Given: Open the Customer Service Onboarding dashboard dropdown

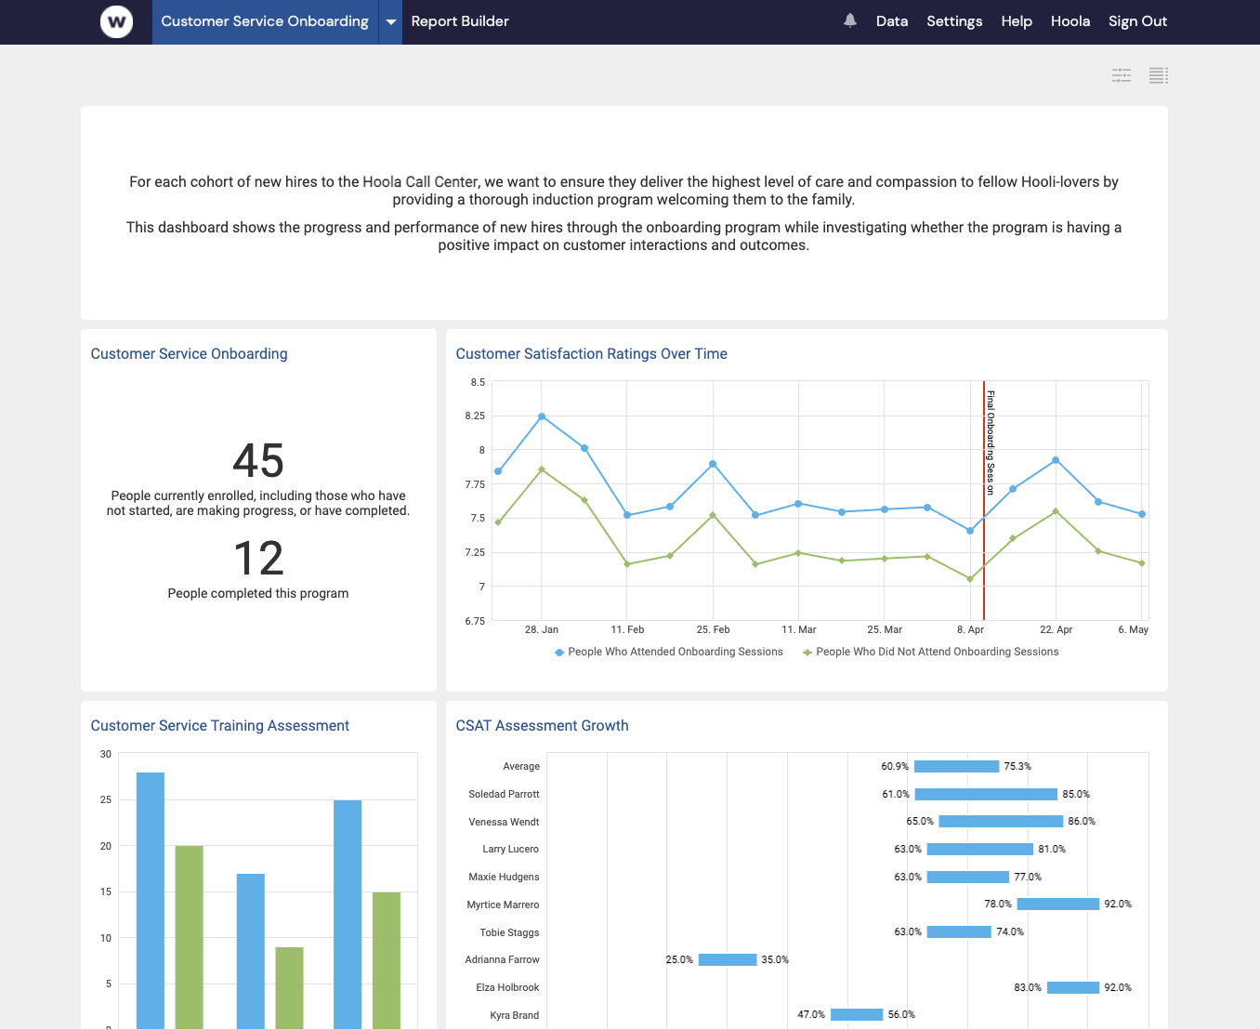Looking at the screenshot, I should (389, 21).
